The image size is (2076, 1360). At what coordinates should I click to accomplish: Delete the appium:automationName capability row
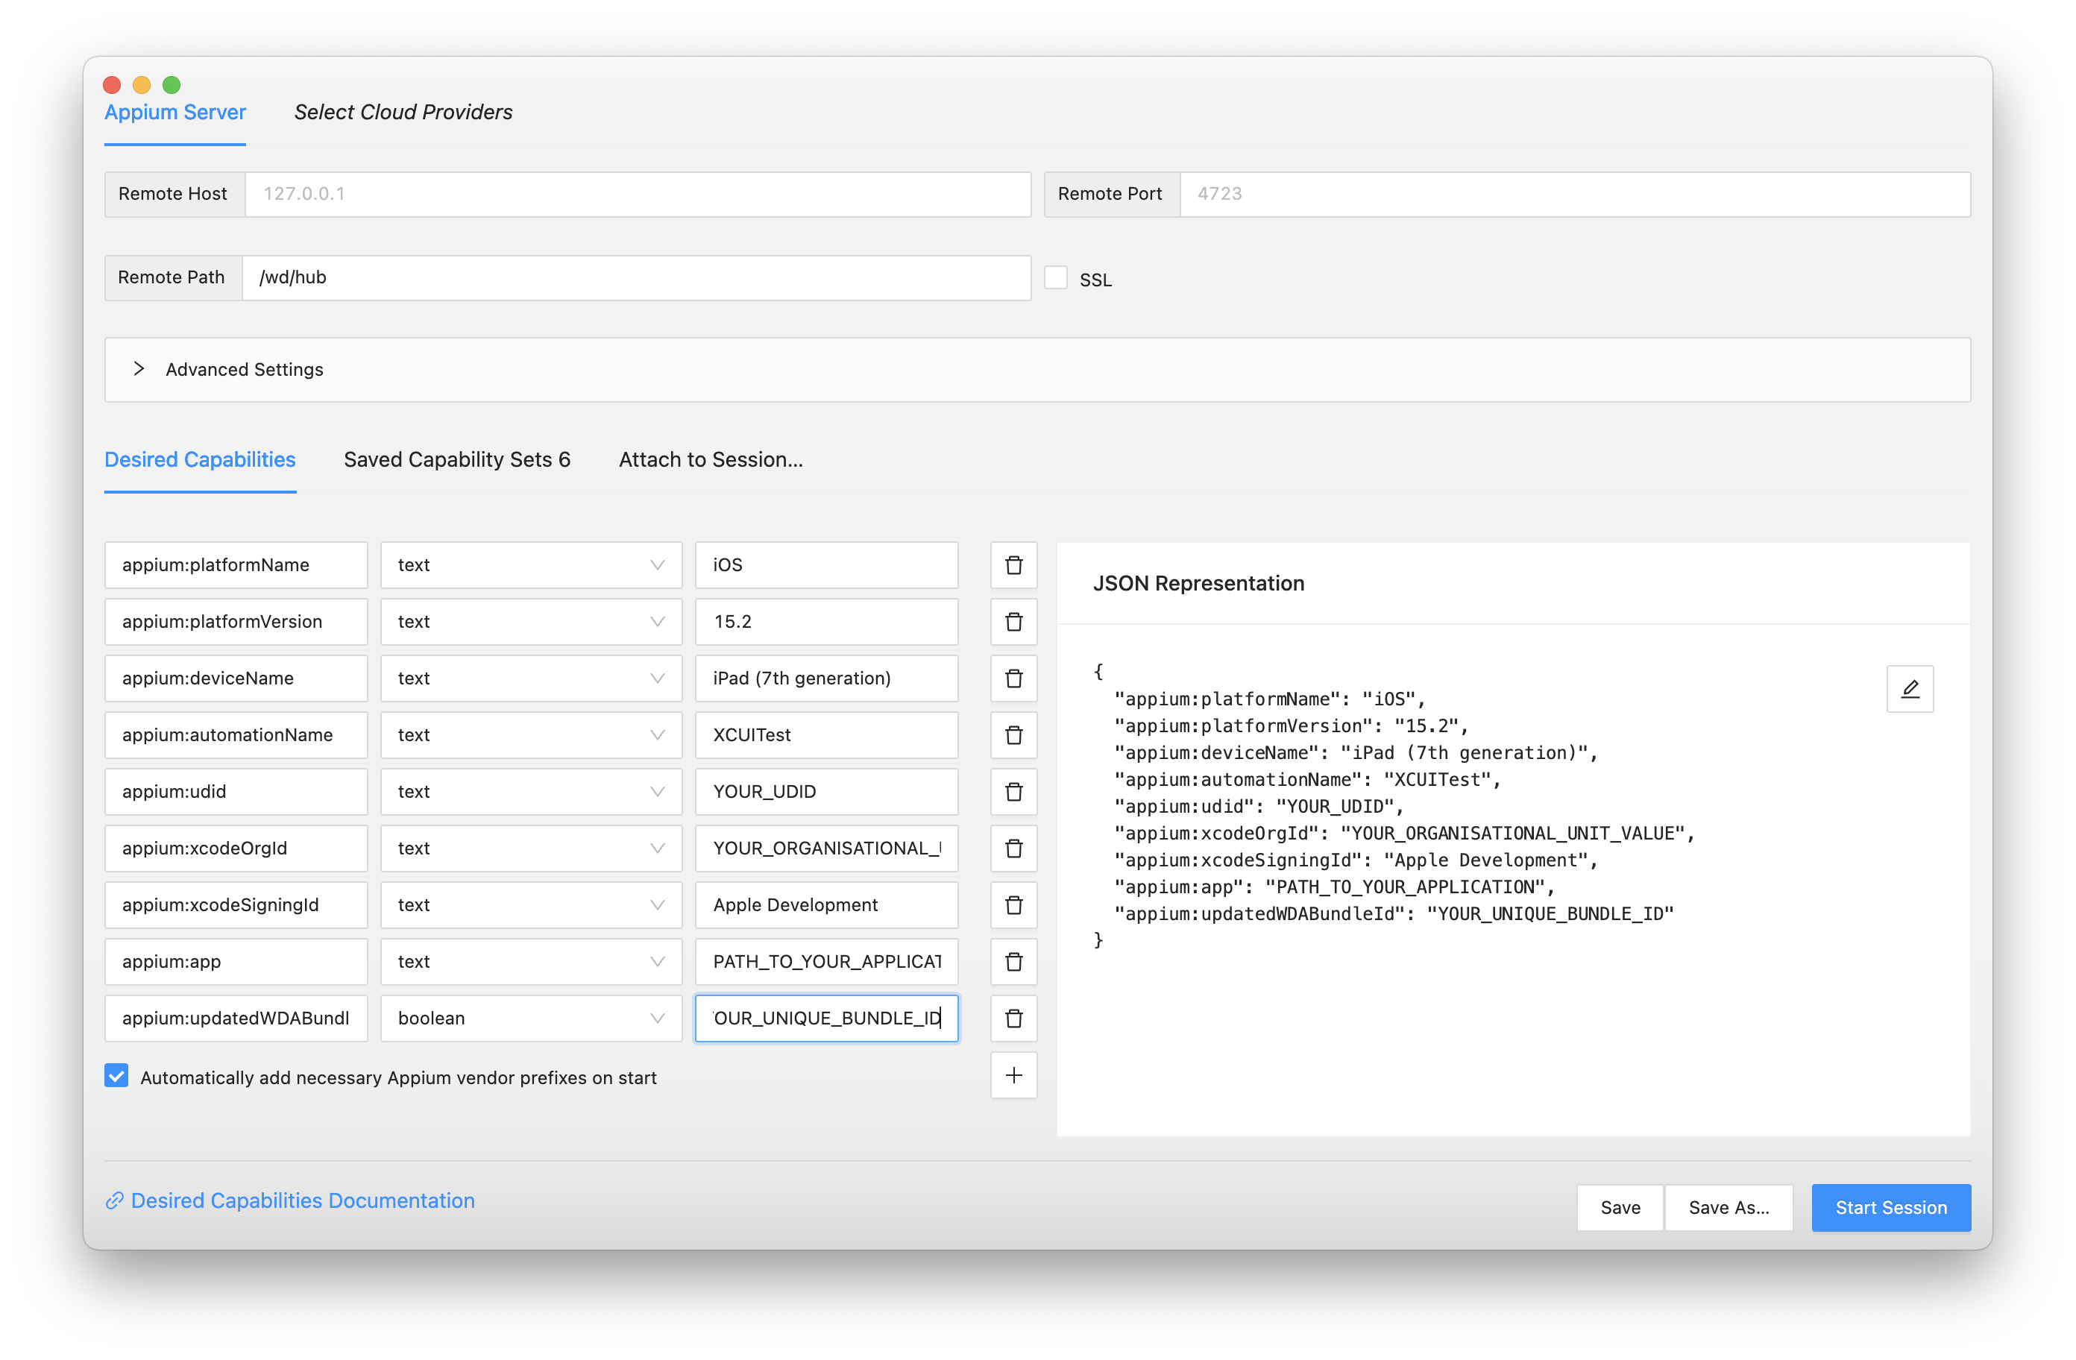[x=1013, y=734]
